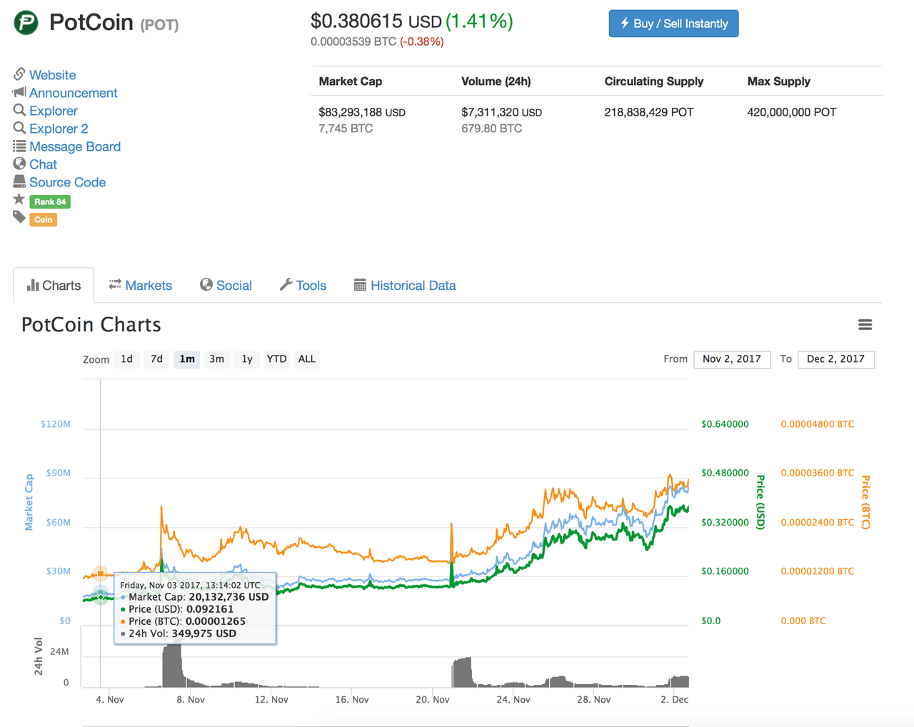Open the Tools tab
The width and height of the screenshot is (914, 727).
pos(303,286)
